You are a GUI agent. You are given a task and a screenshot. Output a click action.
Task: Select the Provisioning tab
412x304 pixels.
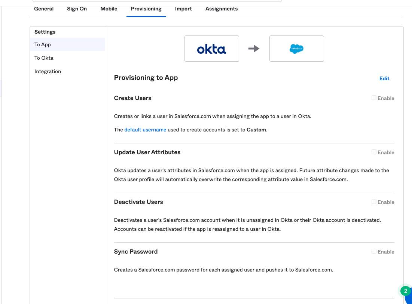click(x=146, y=9)
